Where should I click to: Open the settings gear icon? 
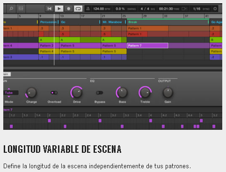point(215,8)
